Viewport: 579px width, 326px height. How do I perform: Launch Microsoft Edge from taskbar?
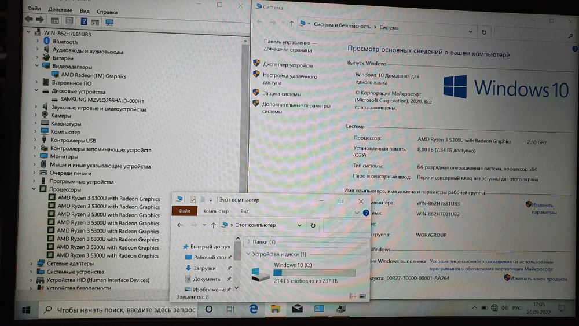pyautogui.click(x=254, y=309)
